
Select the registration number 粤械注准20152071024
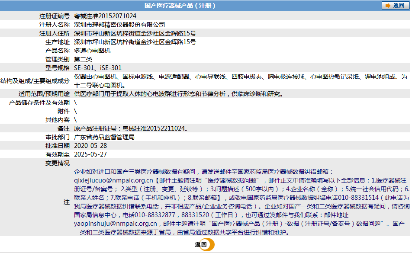tap(105, 16)
